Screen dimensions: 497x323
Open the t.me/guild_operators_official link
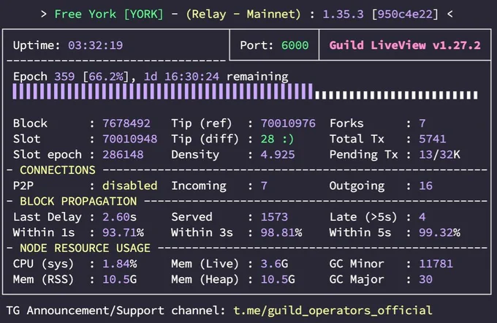(x=333, y=311)
